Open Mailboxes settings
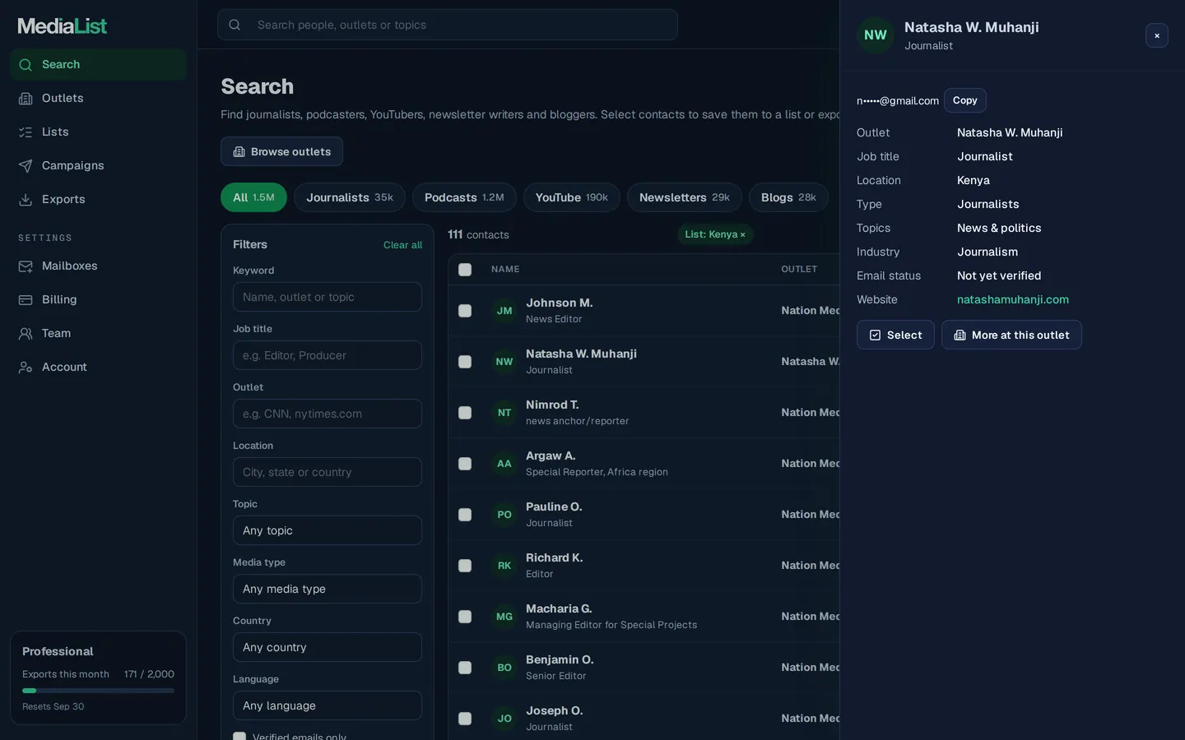Viewport: 1185px width, 740px height. pos(98,266)
